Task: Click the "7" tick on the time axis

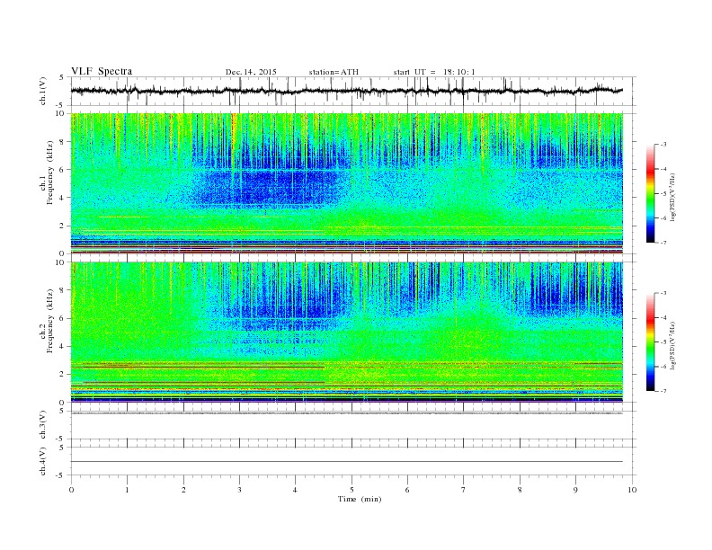Action: pos(464,490)
